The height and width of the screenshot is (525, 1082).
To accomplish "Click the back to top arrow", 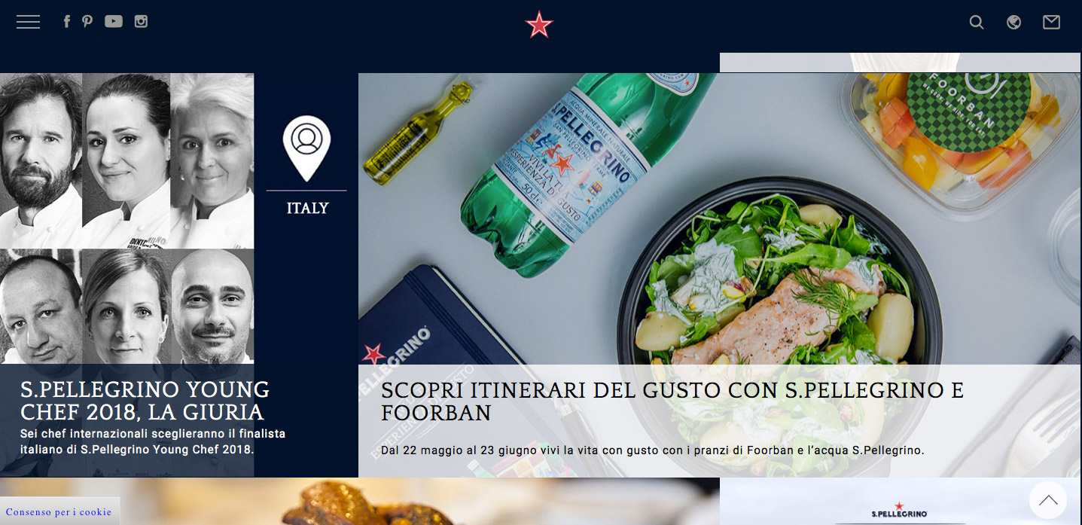I will pos(1048,500).
